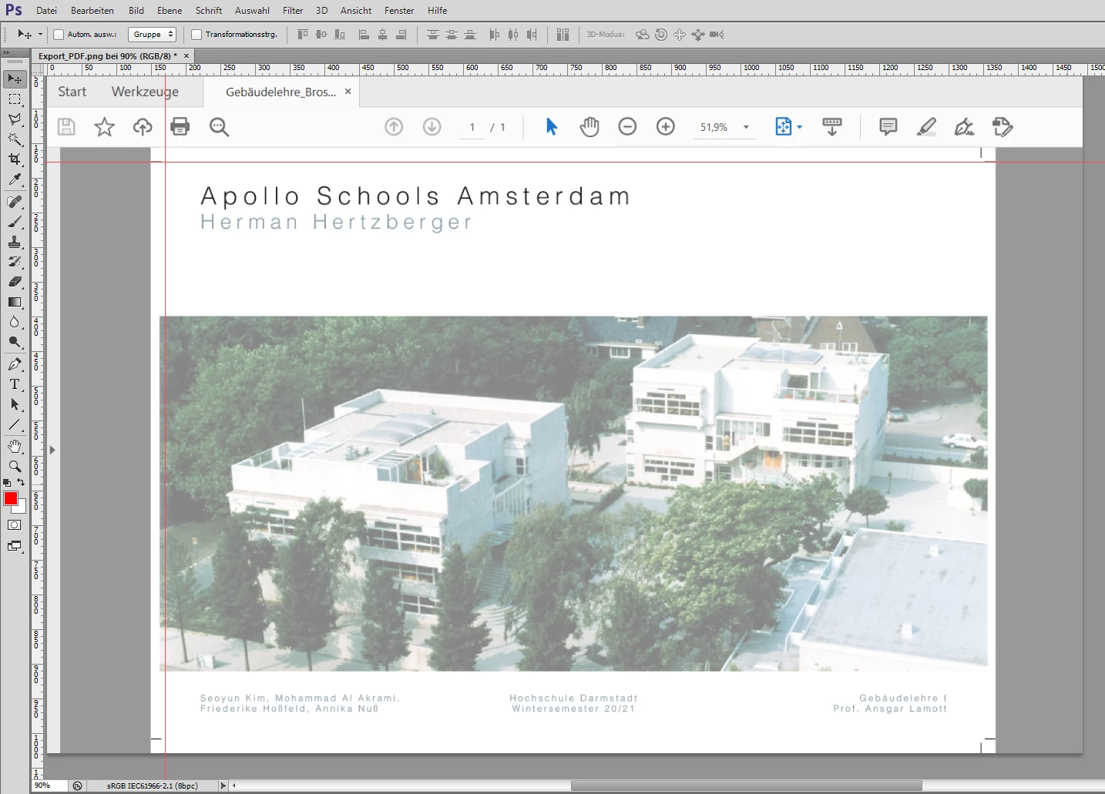Select the Clone Stamp tool
This screenshot has height=794, width=1105.
pyautogui.click(x=15, y=242)
